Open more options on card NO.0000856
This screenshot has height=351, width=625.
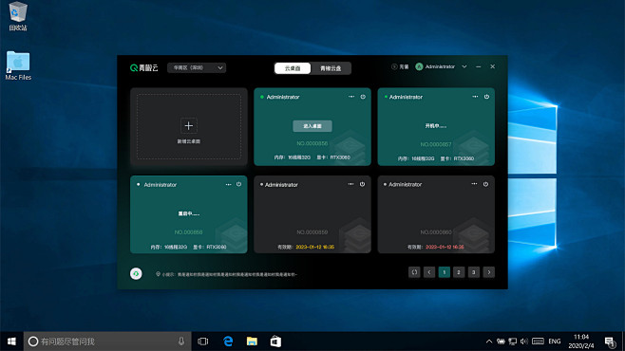pyautogui.click(x=351, y=97)
